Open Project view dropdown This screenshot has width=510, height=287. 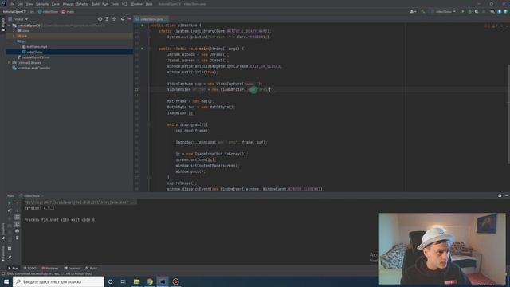(18, 19)
